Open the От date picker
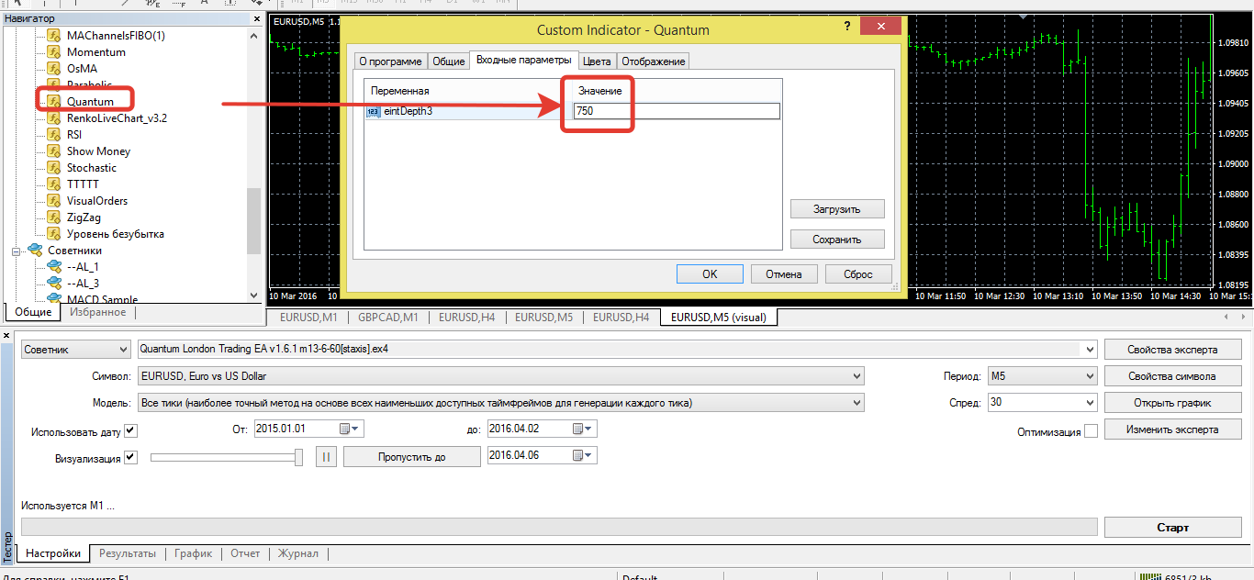Image resolution: width=1254 pixels, height=580 pixels. pyautogui.click(x=351, y=429)
